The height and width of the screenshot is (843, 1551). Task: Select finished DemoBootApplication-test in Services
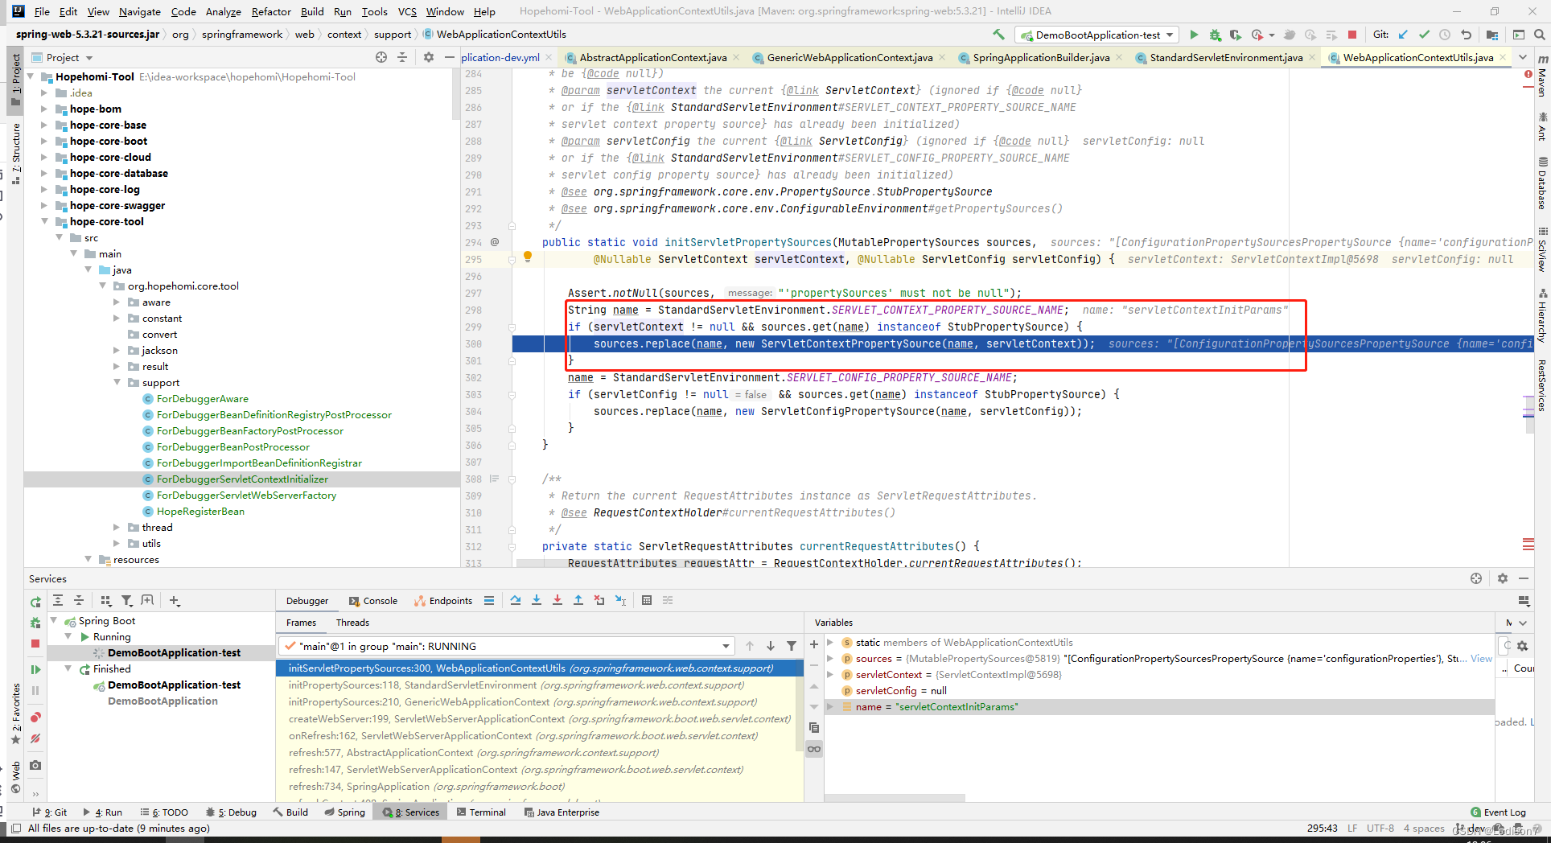point(174,685)
